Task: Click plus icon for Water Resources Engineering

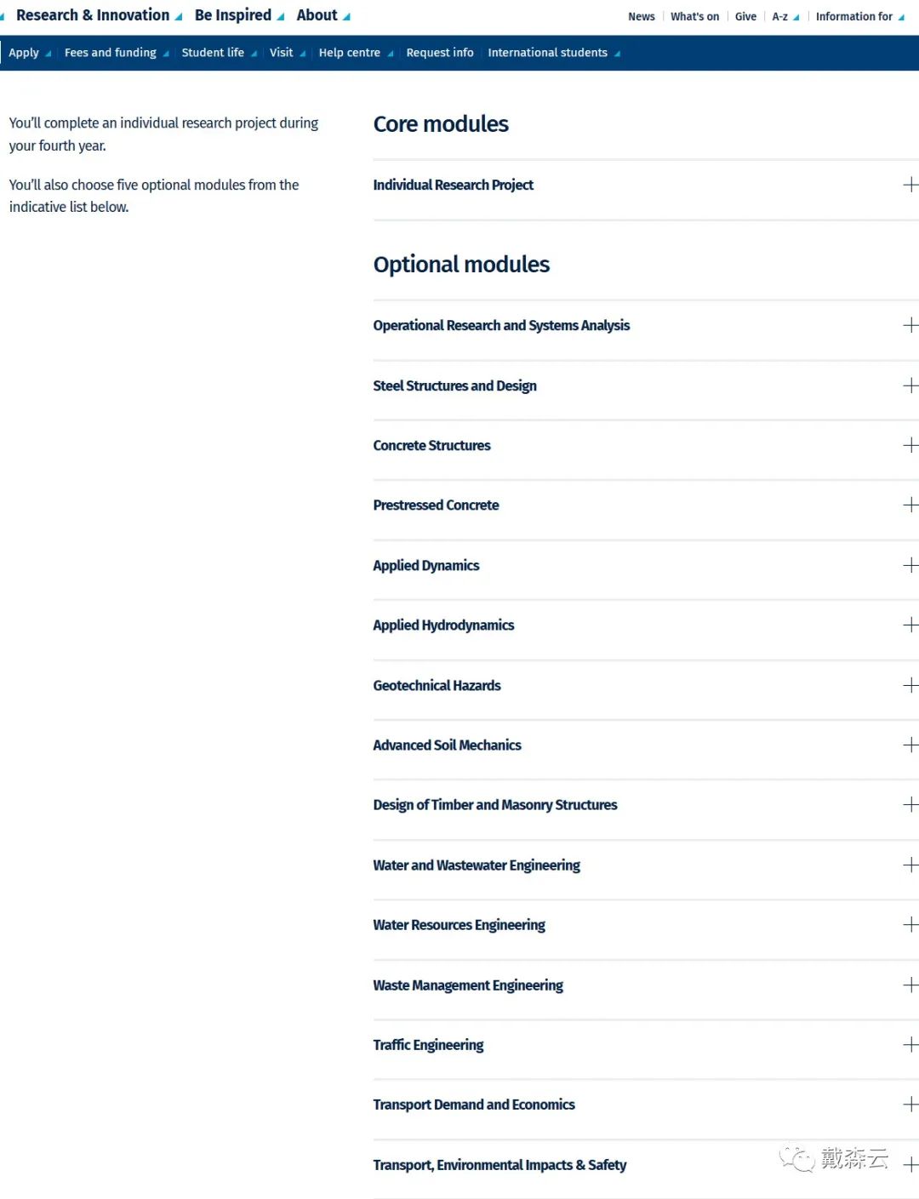Action: (x=910, y=924)
